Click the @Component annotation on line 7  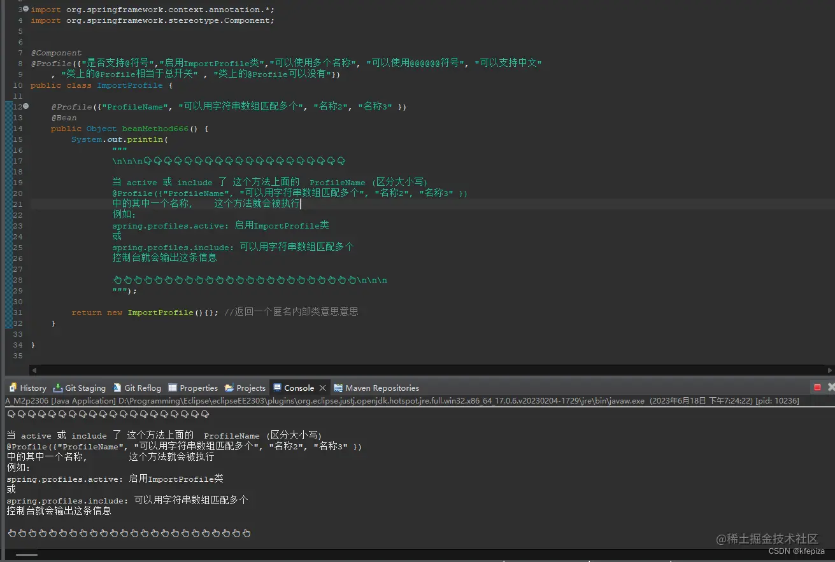click(56, 53)
